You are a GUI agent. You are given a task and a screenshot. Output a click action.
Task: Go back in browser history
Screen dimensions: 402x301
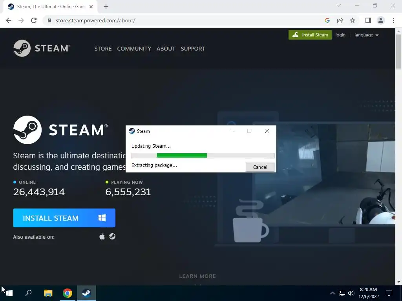pos(9,20)
